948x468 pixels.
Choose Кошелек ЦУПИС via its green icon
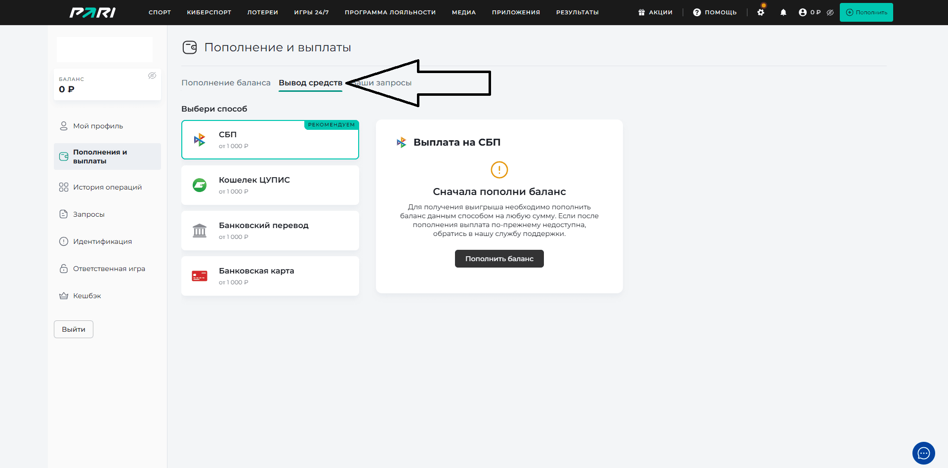click(200, 185)
